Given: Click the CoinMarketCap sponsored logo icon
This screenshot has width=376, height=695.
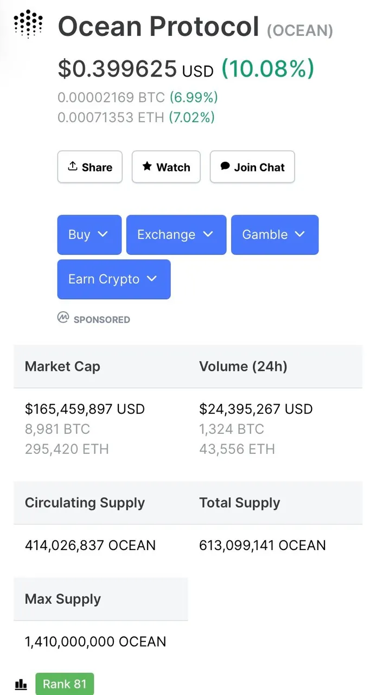Looking at the screenshot, I should [x=63, y=318].
